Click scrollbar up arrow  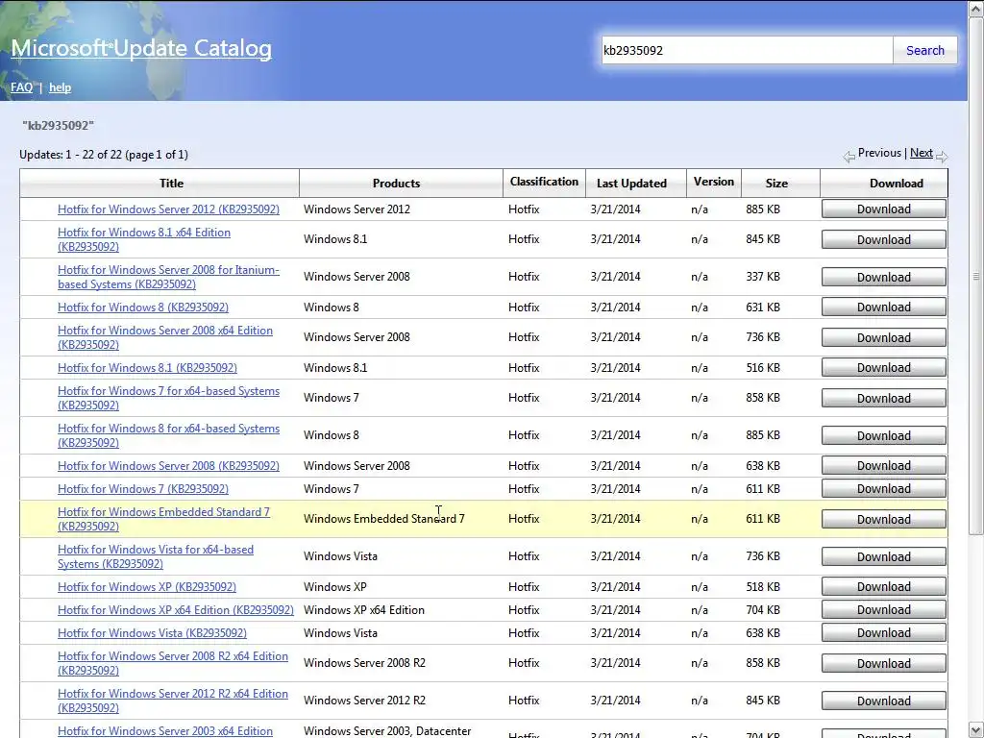tap(976, 9)
